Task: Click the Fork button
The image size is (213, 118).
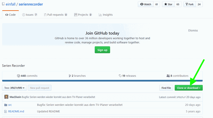Action: click(x=190, y=4)
